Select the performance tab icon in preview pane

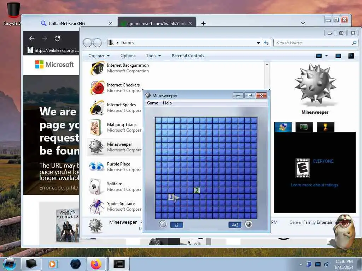304,127
